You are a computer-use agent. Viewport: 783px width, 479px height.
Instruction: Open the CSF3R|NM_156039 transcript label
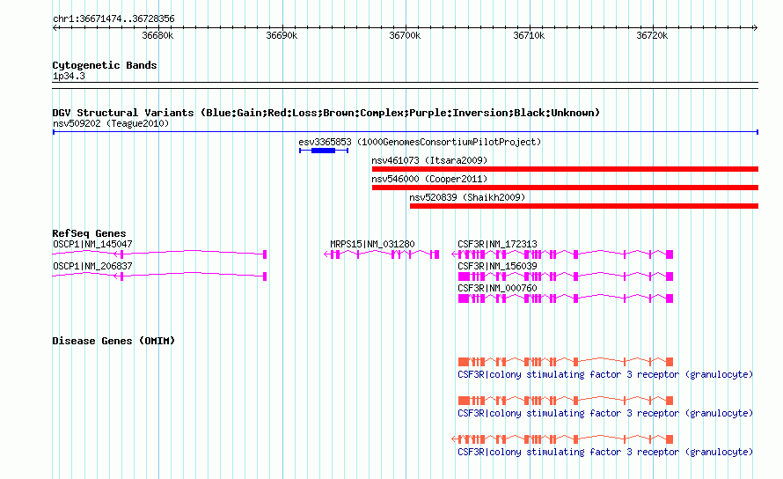(497, 267)
